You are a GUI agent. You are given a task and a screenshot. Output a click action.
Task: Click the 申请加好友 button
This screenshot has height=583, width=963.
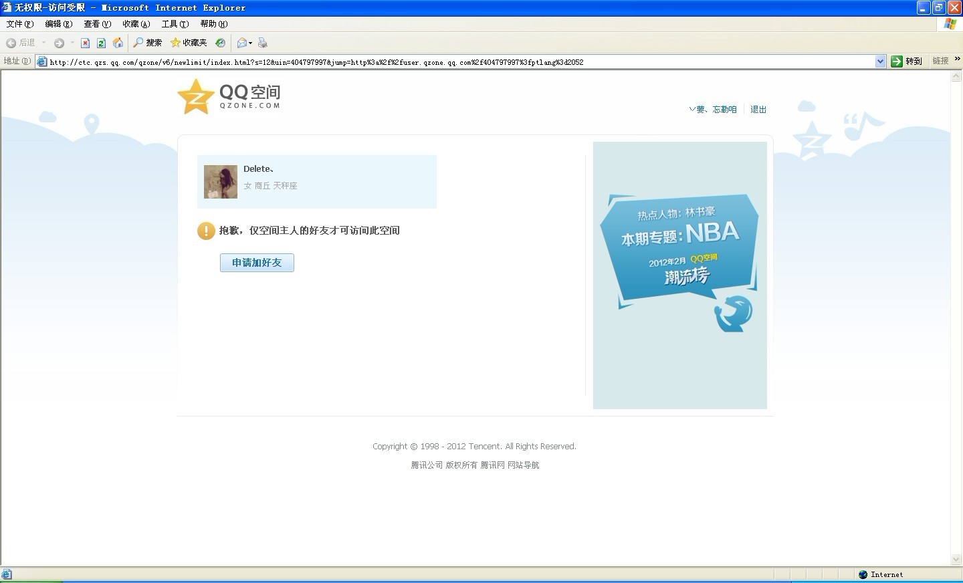257,263
